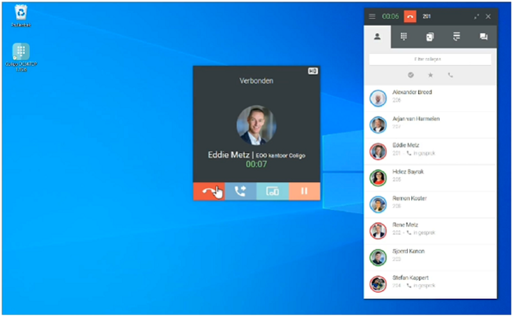Open the colleagues contacts tab

coord(377,37)
